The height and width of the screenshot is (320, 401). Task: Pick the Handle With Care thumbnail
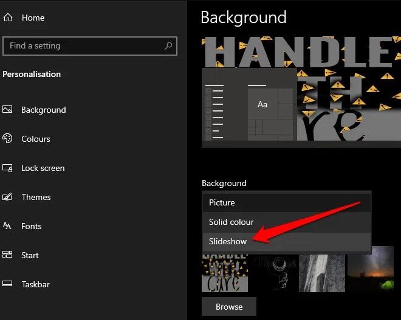pos(225,272)
